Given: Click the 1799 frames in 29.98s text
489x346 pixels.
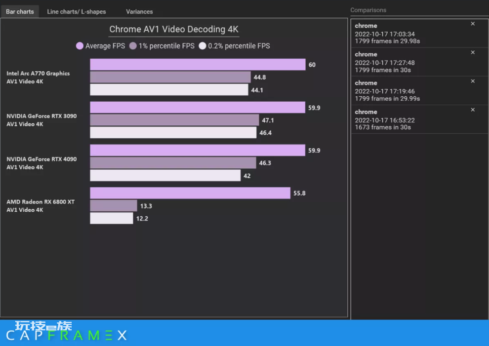Looking at the screenshot, I should 387,41.
